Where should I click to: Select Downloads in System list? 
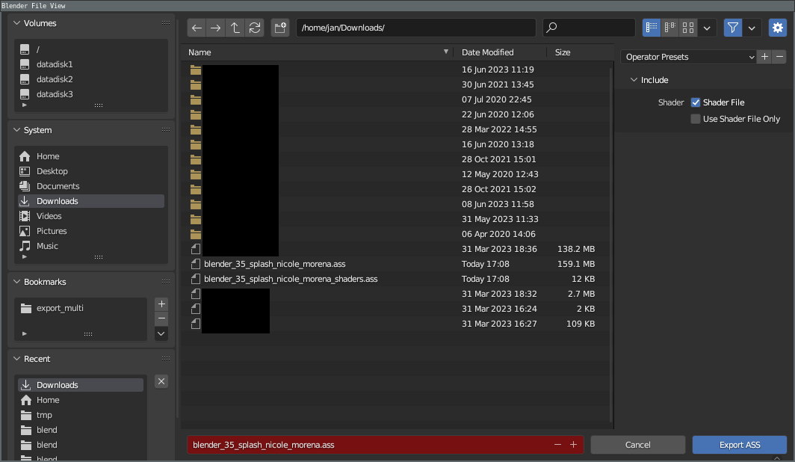[91, 201]
